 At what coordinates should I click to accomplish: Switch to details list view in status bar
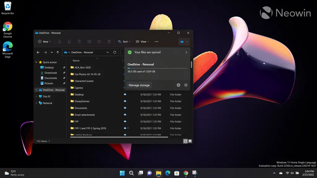point(185,141)
